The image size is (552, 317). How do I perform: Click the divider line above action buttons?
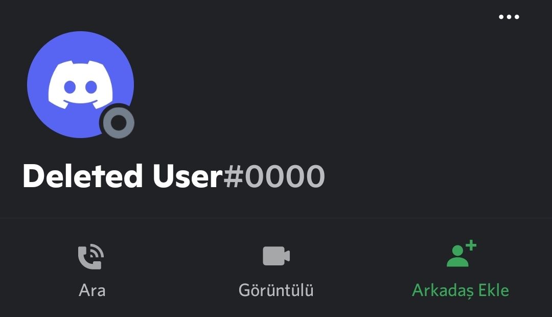tap(276, 218)
